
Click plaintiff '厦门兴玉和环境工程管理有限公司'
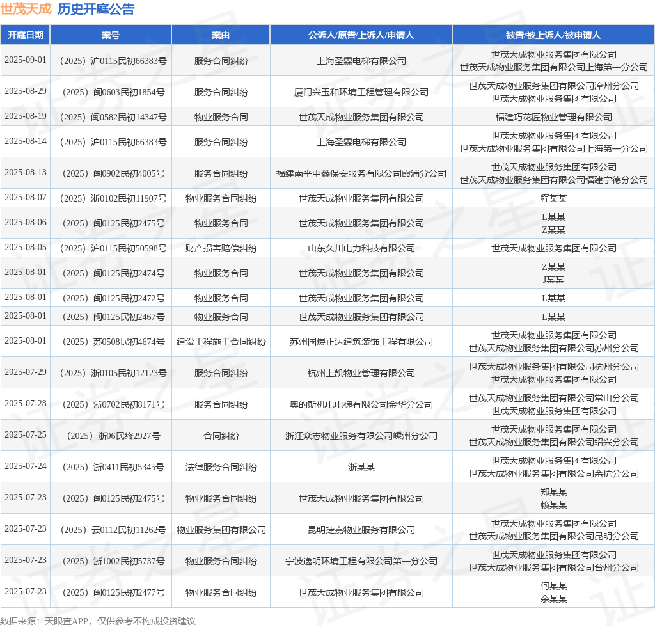[x=361, y=92]
